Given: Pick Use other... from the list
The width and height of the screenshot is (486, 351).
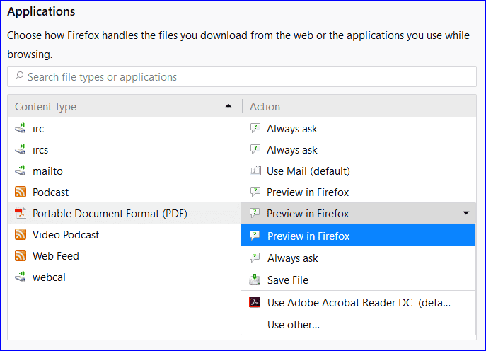Looking at the screenshot, I should 293,325.
